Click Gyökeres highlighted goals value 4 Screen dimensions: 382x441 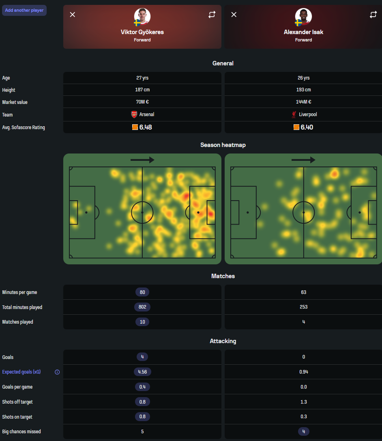click(x=142, y=357)
